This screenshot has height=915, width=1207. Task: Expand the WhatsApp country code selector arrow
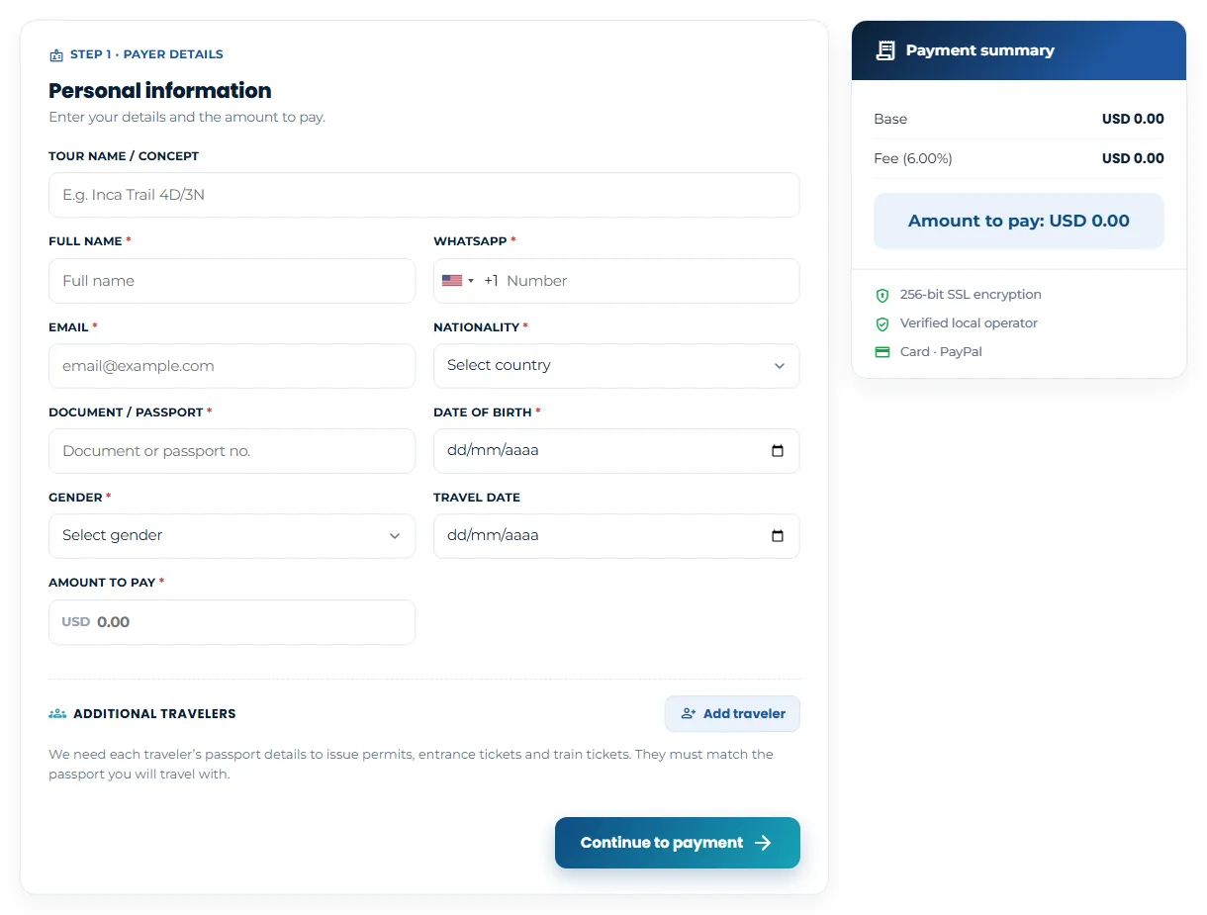click(471, 281)
